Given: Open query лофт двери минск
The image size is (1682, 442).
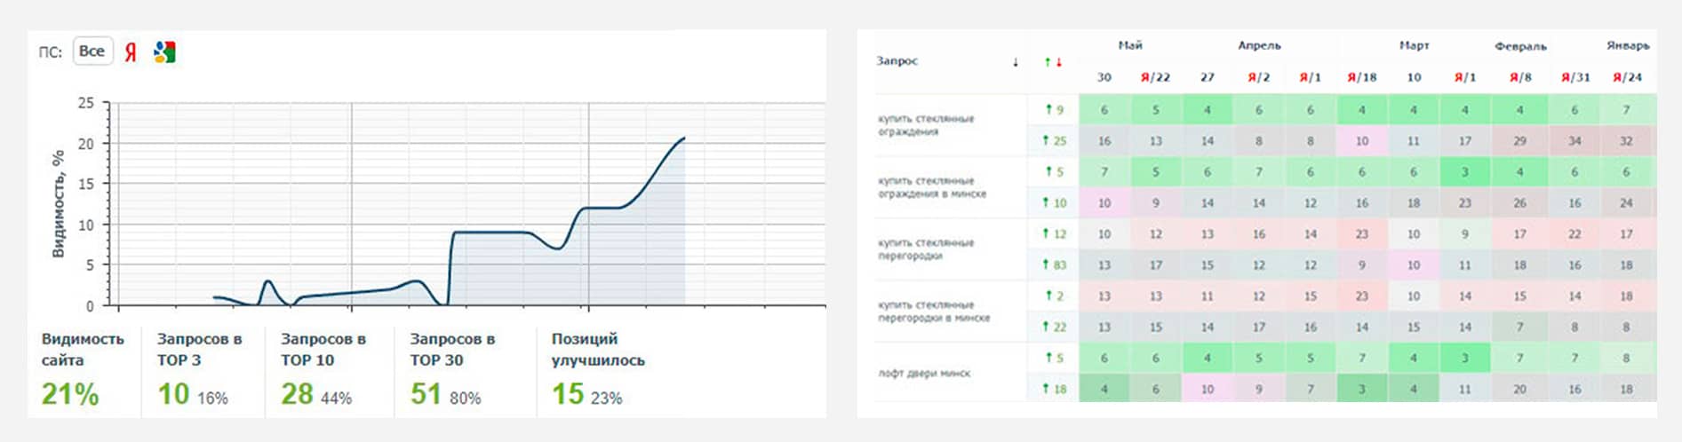Looking at the screenshot, I should pos(924,374).
